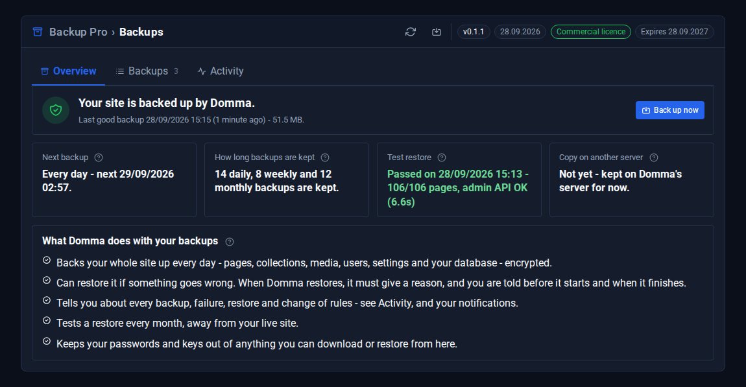Click the Backup Pro archive icon in breadcrumb

coord(38,32)
